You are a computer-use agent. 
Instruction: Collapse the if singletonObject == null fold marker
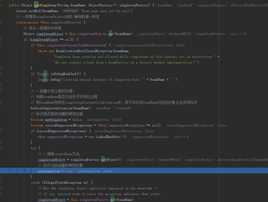coord(1,39)
